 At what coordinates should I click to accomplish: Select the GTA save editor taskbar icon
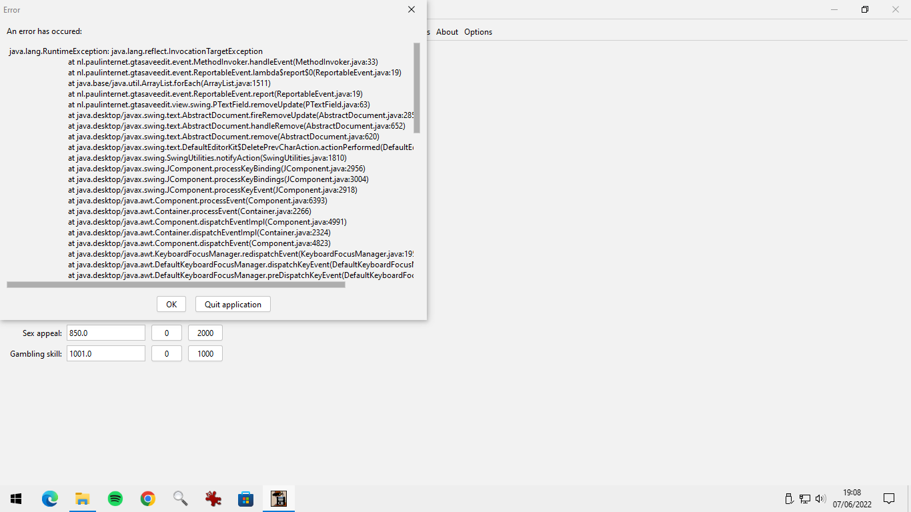point(278,498)
